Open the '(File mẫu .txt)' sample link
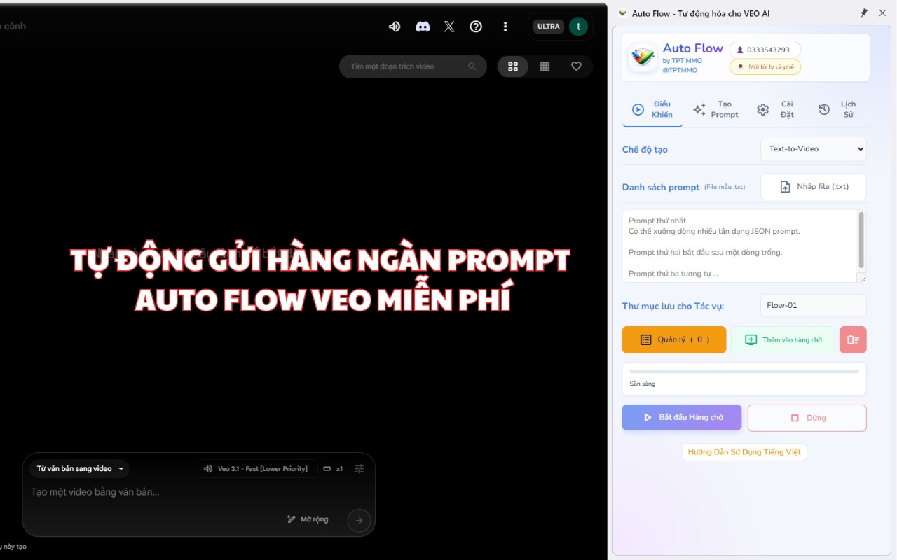The height and width of the screenshot is (560, 897). pyautogui.click(x=725, y=187)
